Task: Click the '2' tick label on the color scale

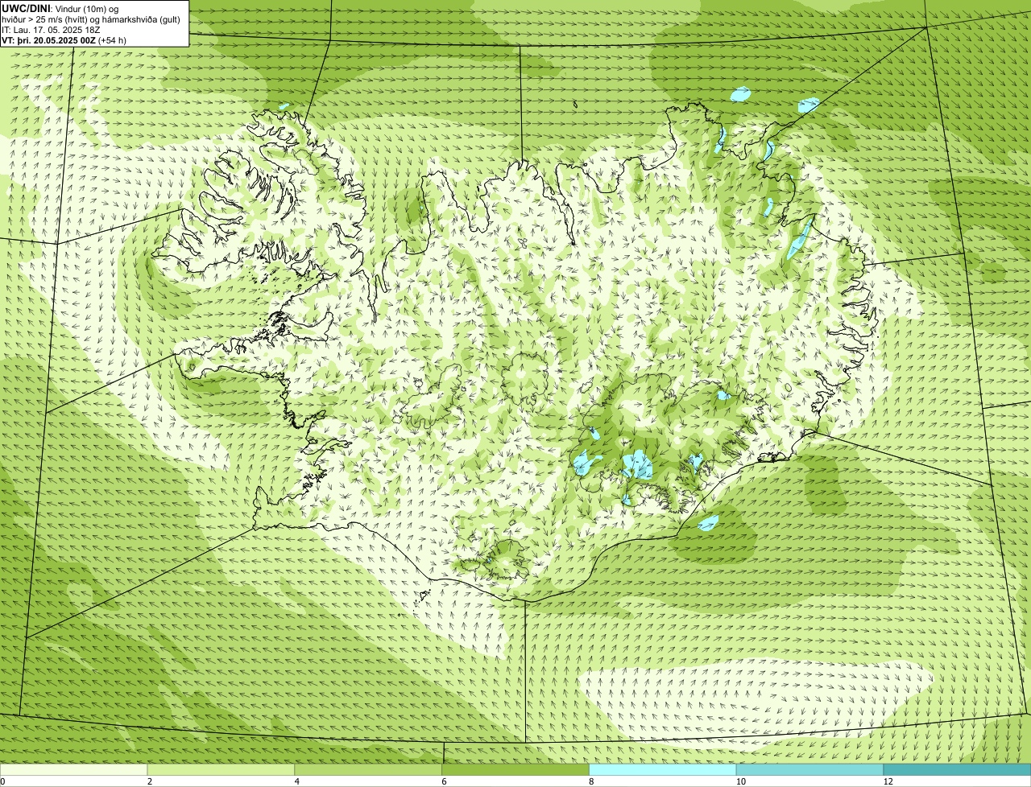Action: pos(150,781)
